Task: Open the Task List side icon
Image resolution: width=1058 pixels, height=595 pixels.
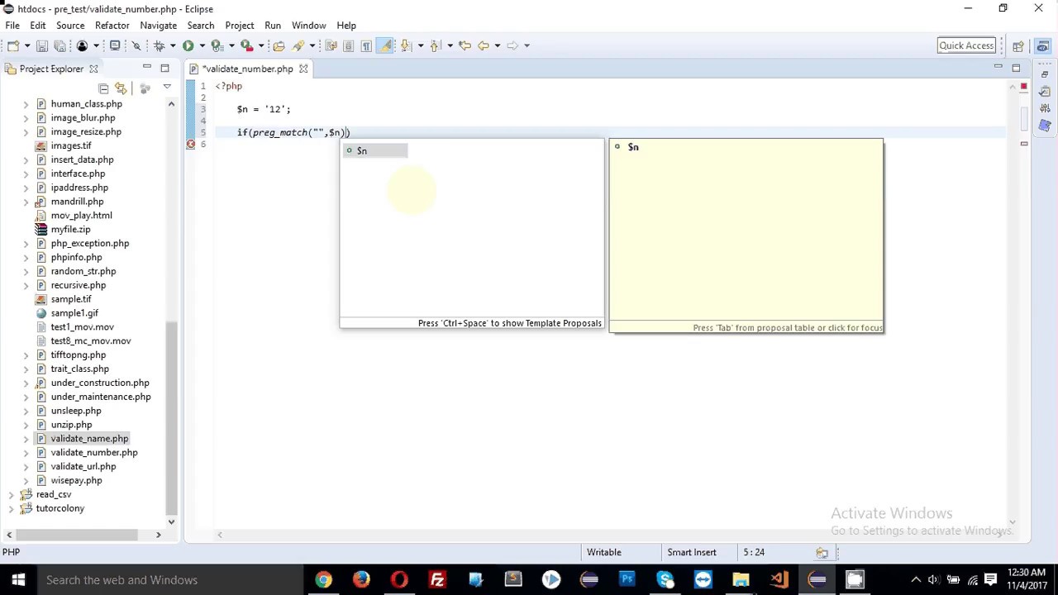Action: [1045, 91]
